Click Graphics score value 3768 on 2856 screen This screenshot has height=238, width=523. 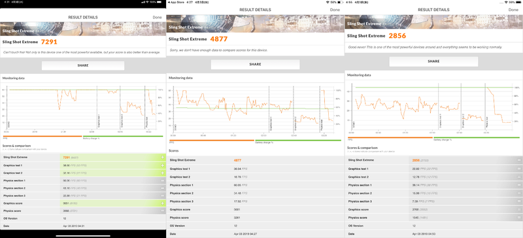(416, 209)
